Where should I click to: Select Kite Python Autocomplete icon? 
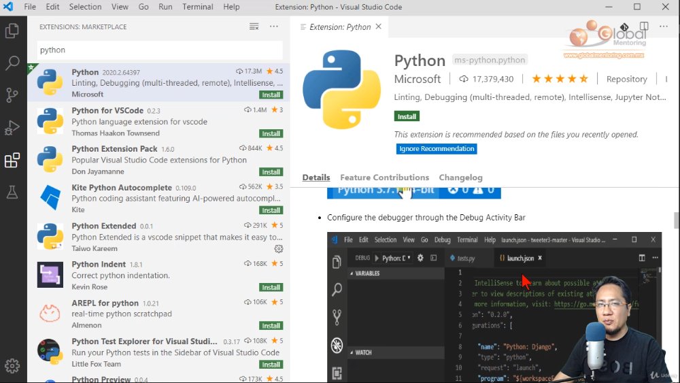pyautogui.click(x=50, y=198)
